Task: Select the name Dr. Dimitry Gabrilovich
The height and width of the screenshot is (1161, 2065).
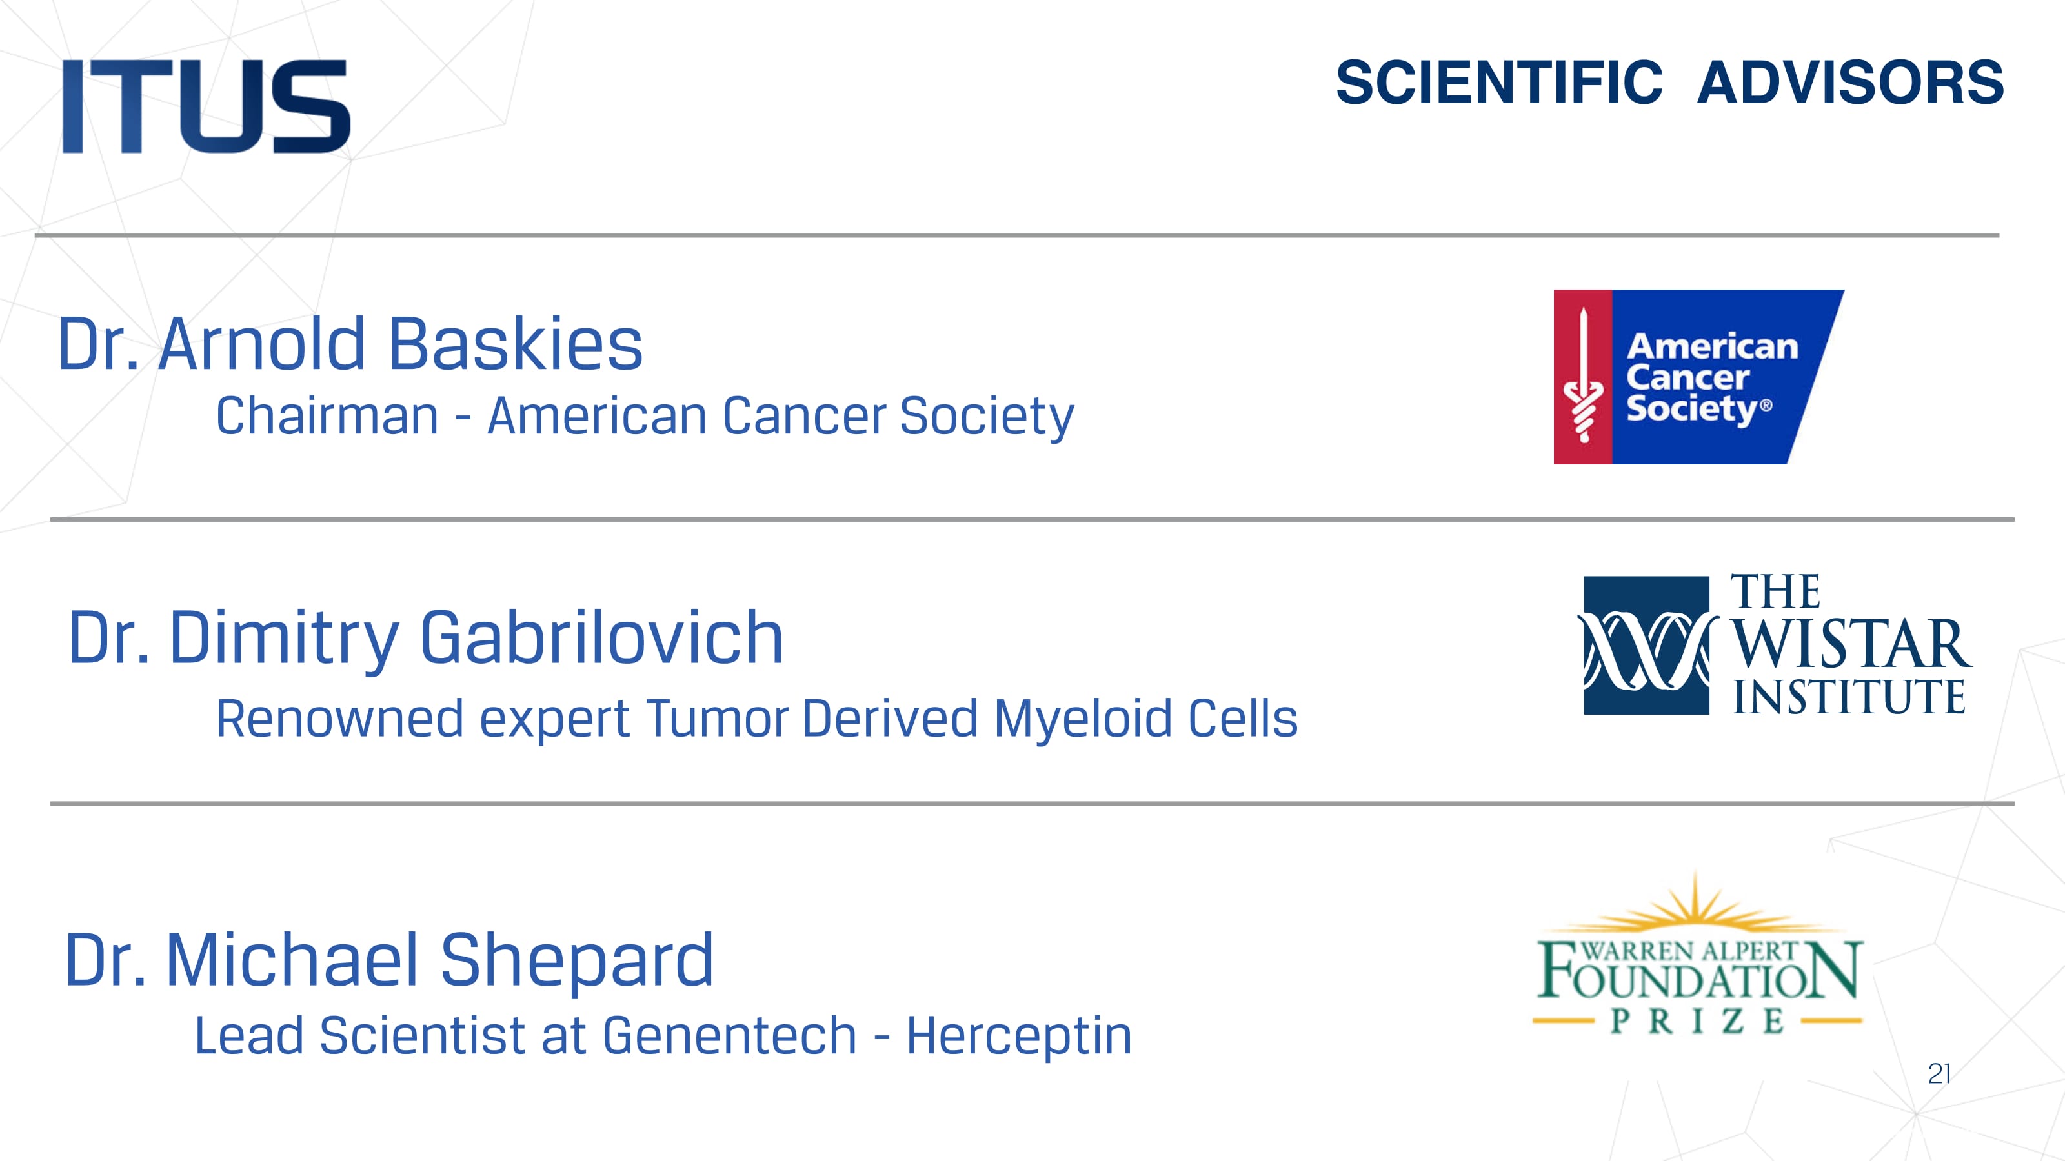Action: click(x=426, y=638)
